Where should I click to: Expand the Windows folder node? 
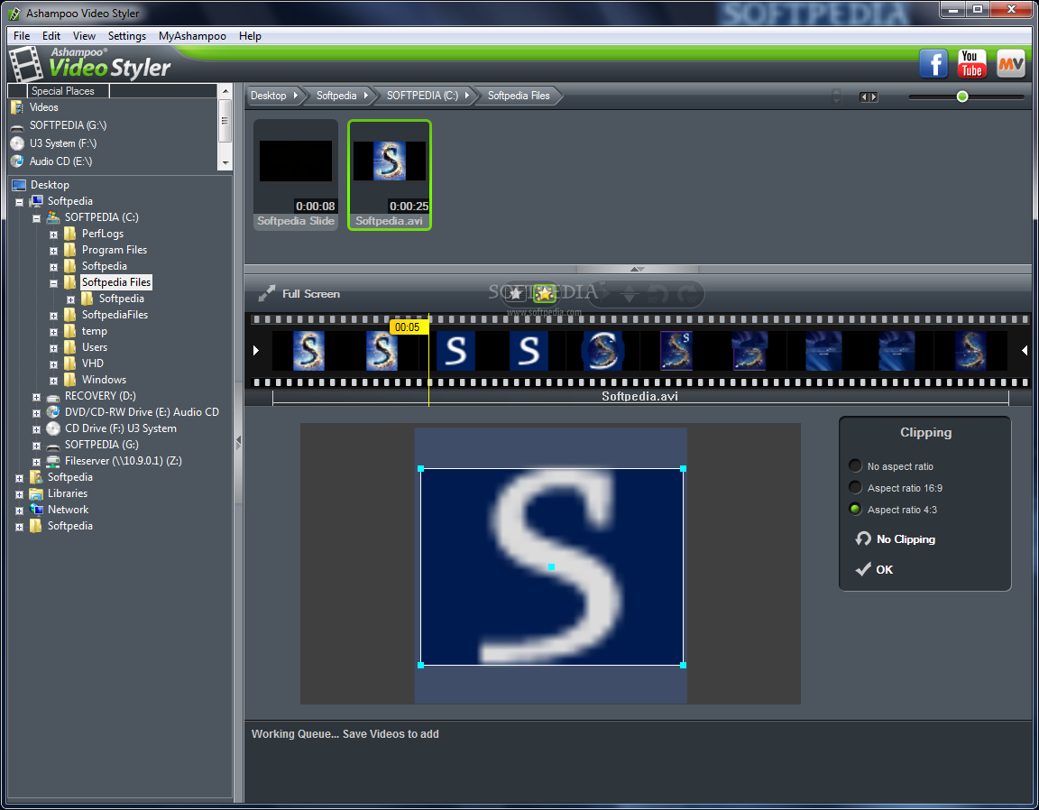click(x=54, y=381)
